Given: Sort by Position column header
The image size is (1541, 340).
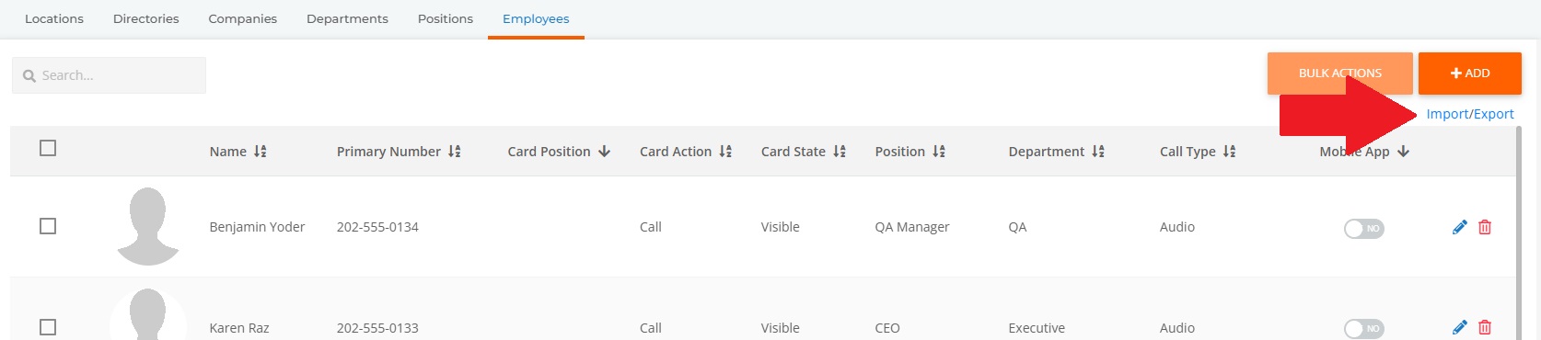Looking at the screenshot, I should coord(910,152).
